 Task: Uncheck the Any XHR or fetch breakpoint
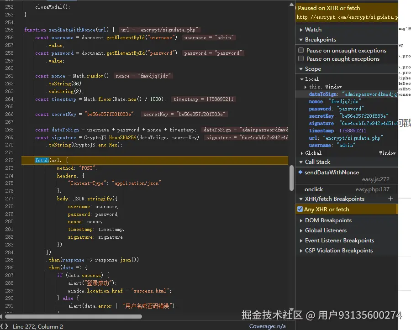pyautogui.click(x=300, y=209)
